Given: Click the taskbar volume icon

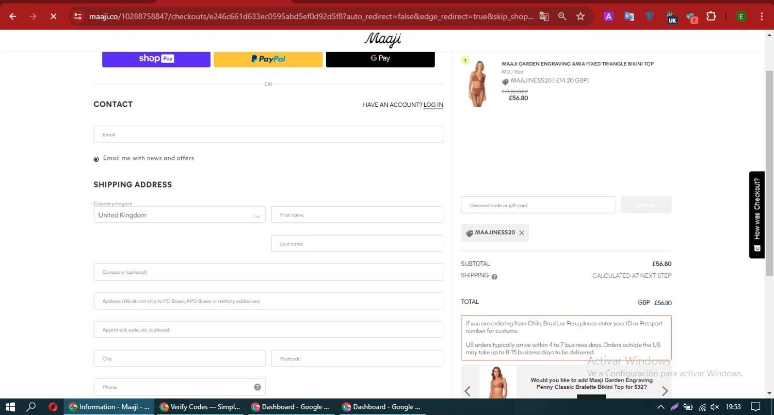Looking at the screenshot, I should [x=715, y=407].
